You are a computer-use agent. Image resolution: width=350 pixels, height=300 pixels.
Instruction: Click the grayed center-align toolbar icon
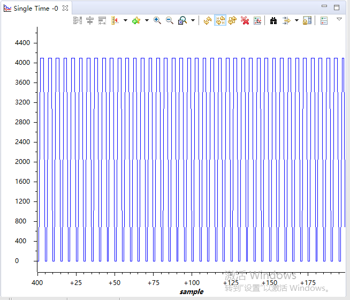pos(90,20)
